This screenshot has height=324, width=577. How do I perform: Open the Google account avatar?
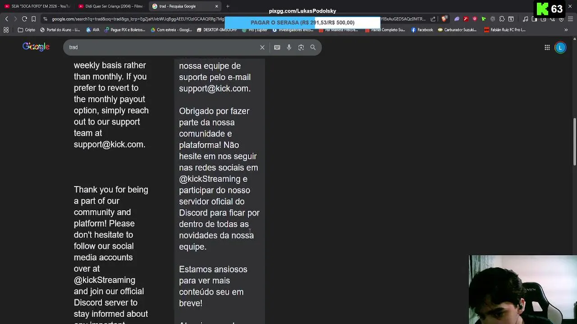click(560, 47)
